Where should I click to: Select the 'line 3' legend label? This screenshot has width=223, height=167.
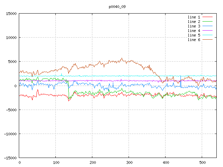click(x=194, y=26)
